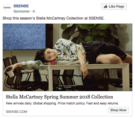
Task: Click the white SSENSE logo overlay on photo
Action: pos(67,57)
